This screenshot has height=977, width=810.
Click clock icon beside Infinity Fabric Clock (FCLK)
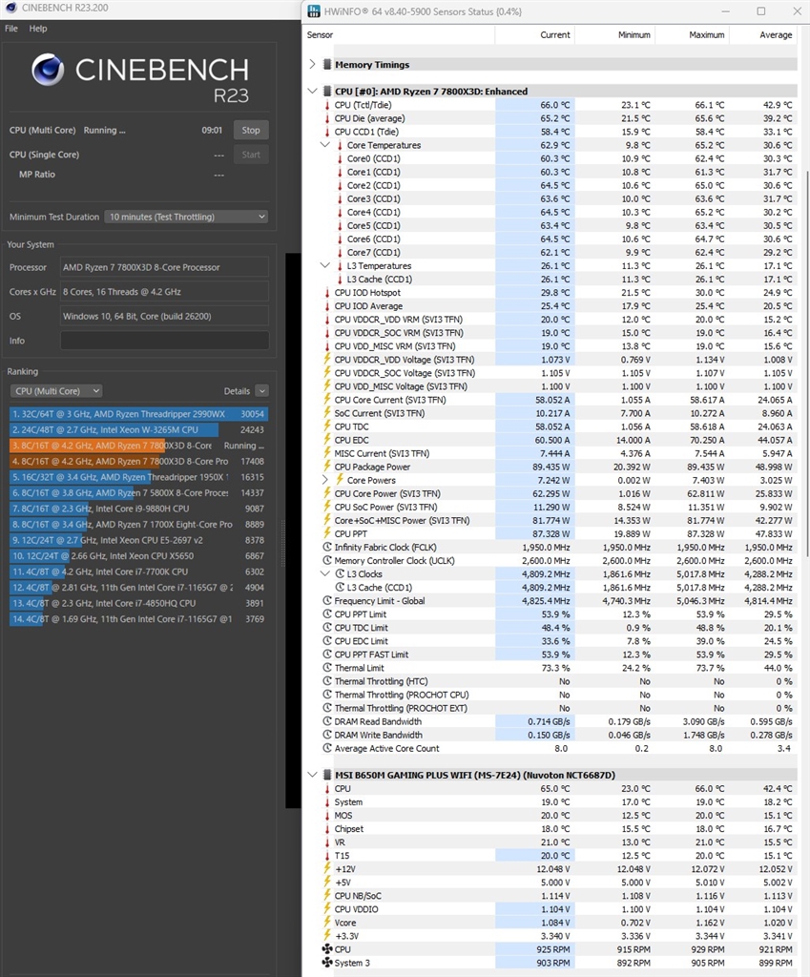327,547
